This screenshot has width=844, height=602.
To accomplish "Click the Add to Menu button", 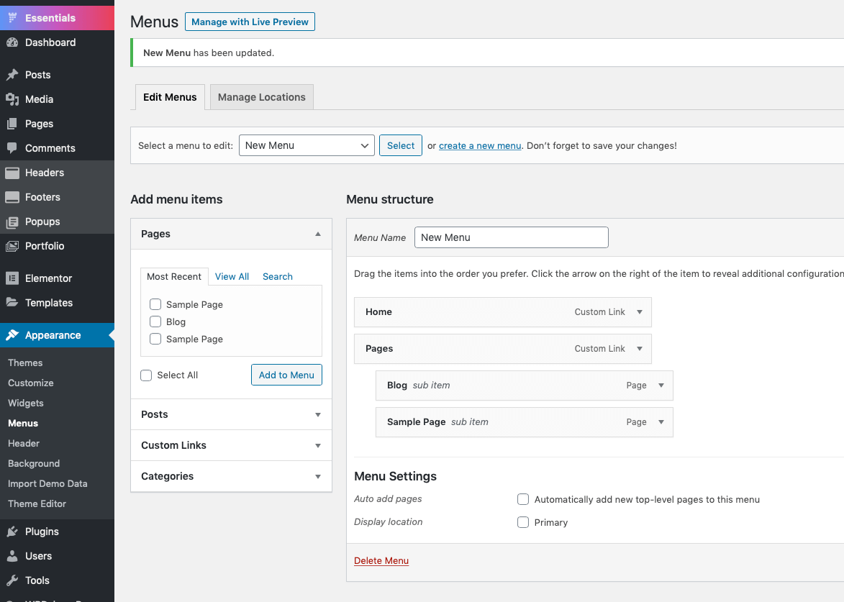I will click(286, 375).
